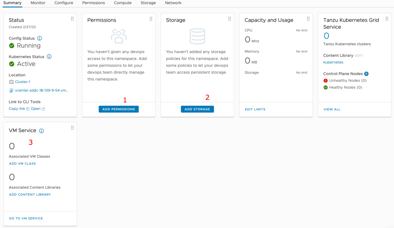Click View All in Tanzu card
The image size is (394, 228).
332,110
